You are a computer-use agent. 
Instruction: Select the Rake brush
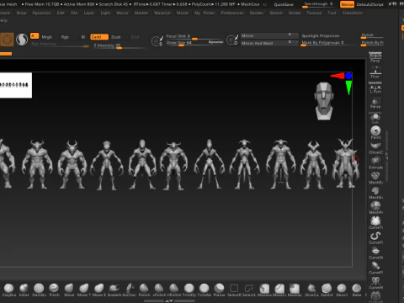click(357, 289)
